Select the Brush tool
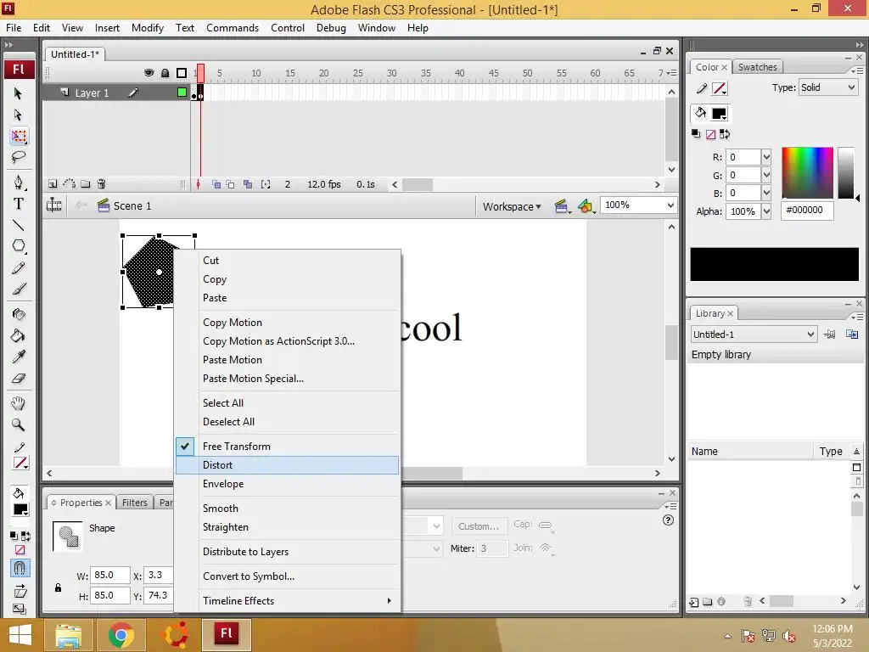The height and width of the screenshot is (652, 869). click(x=19, y=289)
